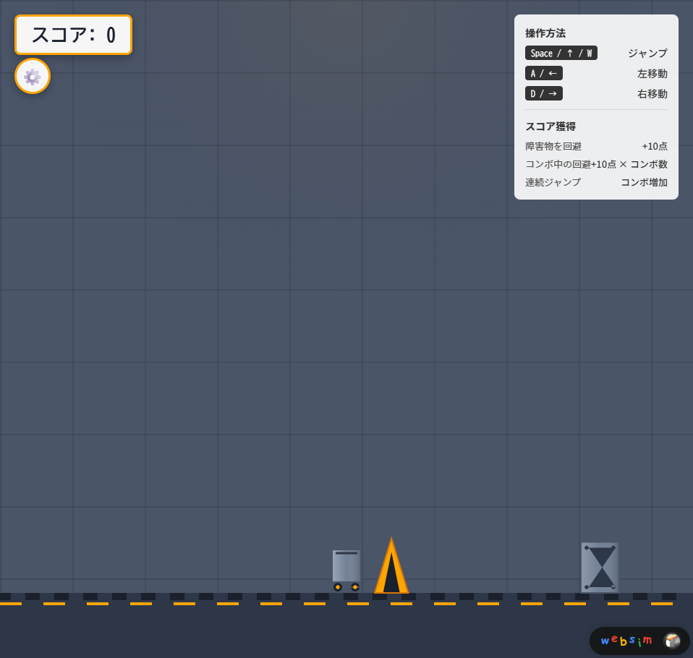The image size is (693, 658).
Task: Open the settings gear button
Action: tap(33, 76)
